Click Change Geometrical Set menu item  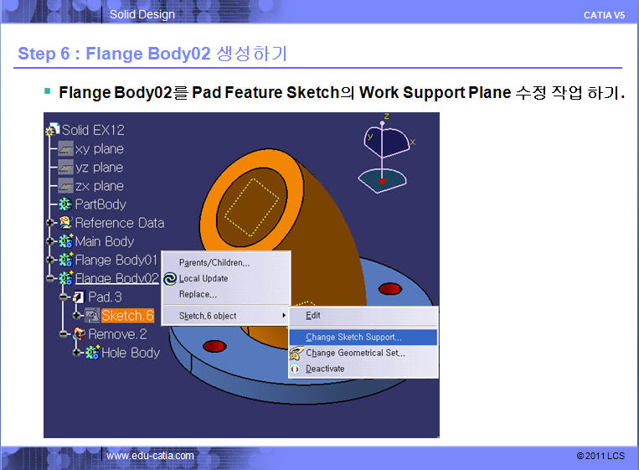click(x=355, y=353)
